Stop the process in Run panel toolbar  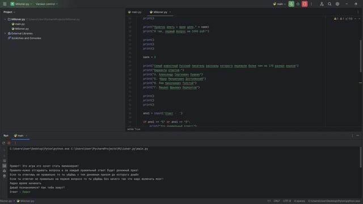tap(9, 143)
